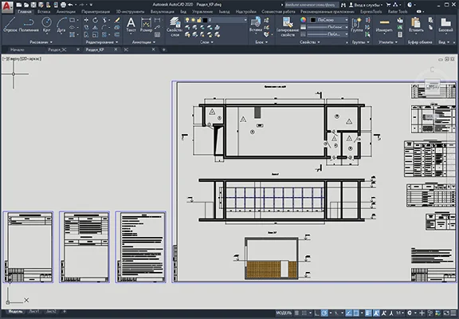Toggle МОДЕЛЬ space button in status bar
Viewport: 459px width, 319px height.
[x=284, y=313]
